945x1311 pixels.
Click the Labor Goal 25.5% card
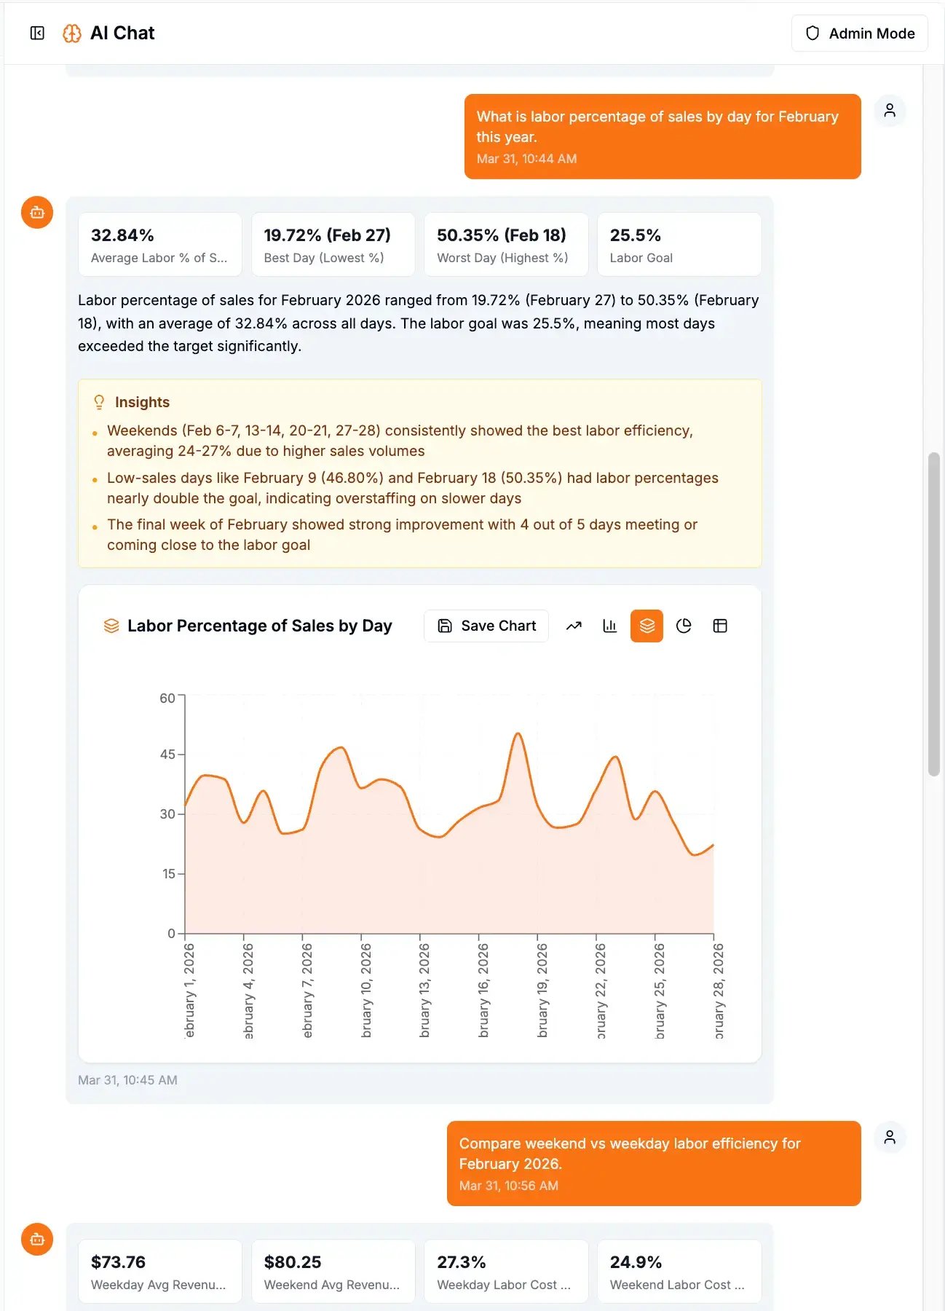(679, 245)
